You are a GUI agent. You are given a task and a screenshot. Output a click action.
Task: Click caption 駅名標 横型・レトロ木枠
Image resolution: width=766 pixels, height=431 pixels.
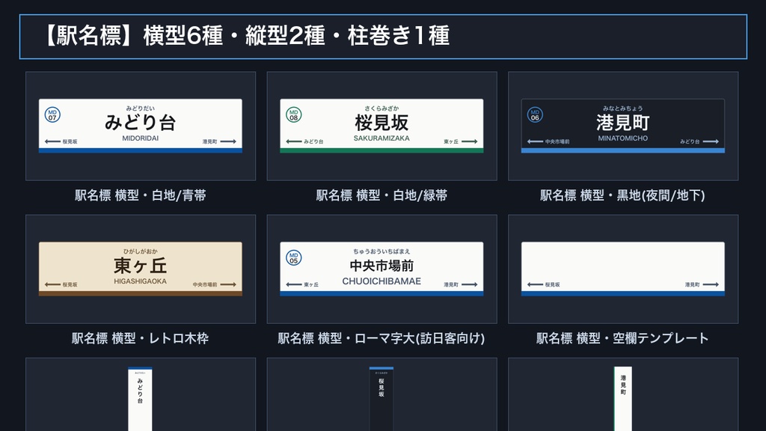(x=141, y=338)
